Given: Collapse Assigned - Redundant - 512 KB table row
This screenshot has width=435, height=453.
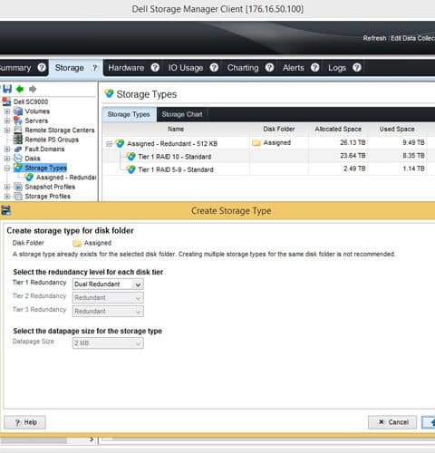Looking at the screenshot, I should (110, 144).
